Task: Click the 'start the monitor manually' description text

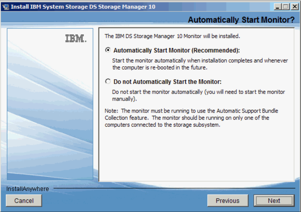Action: [198, 95]
